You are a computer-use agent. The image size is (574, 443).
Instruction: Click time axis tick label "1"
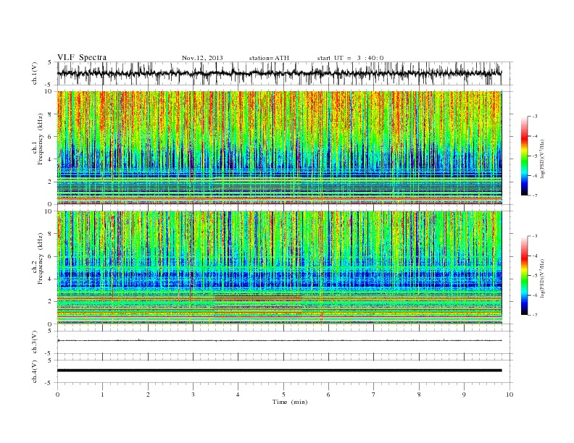pyautogui.click(x=103, y=395)
